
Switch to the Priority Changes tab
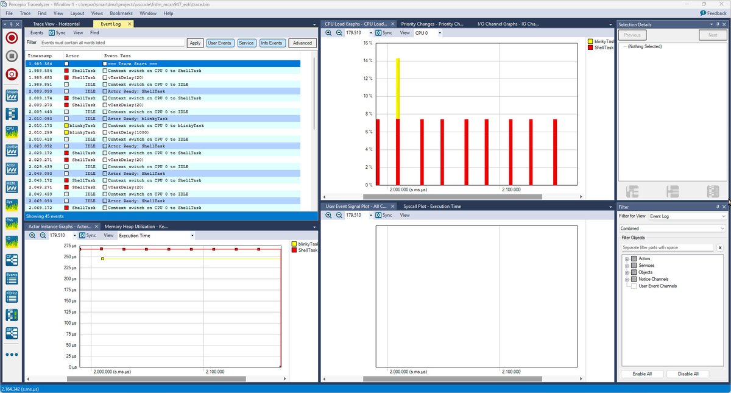pyautogui.click(x=432, y=24)
